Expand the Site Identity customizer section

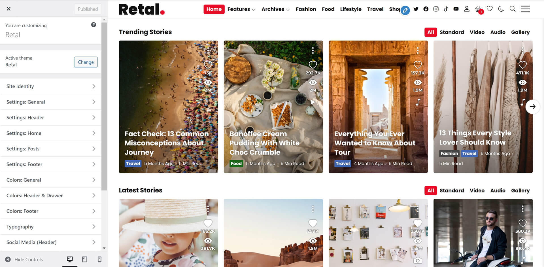click(x=51, y=86)
